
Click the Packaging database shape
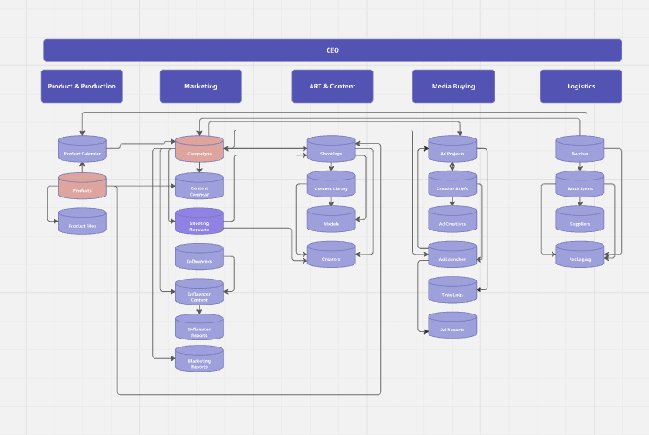[580, 256]
